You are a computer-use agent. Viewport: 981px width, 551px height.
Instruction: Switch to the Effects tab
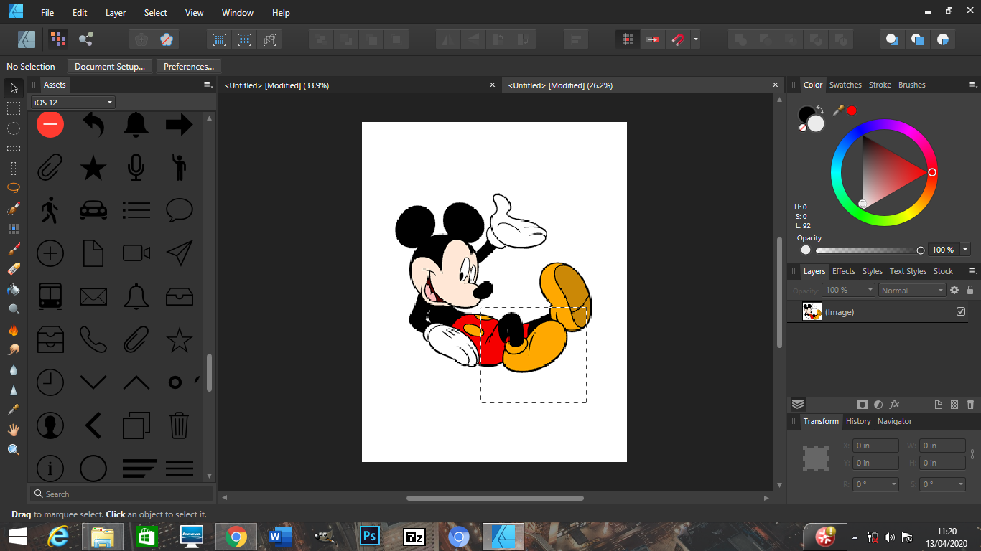(x=843, y=271)
